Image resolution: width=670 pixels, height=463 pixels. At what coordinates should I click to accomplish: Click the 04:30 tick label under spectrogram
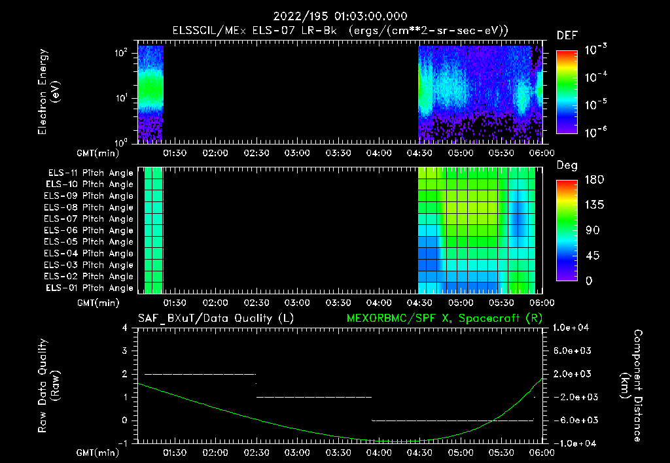pos(419,153)
